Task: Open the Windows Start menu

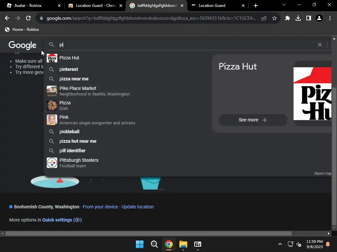Action: [140, 244]
